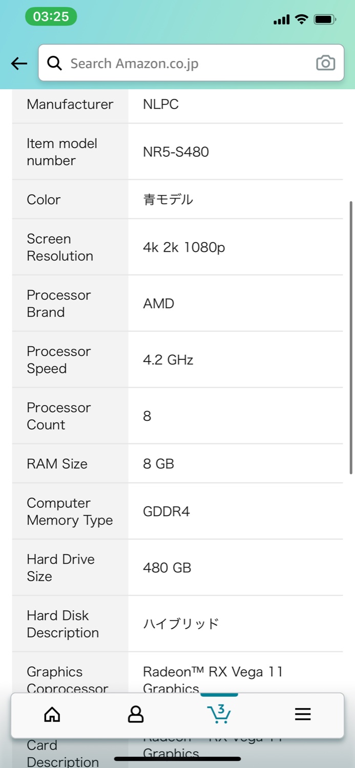The image size is (355, 768).
Task: Tap the Hard Disk Description label
Action: [62, 624]
